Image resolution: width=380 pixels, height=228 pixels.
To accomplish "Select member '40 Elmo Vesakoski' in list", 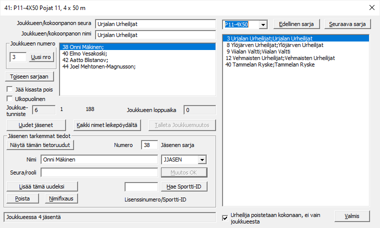I will coord(85,53).
